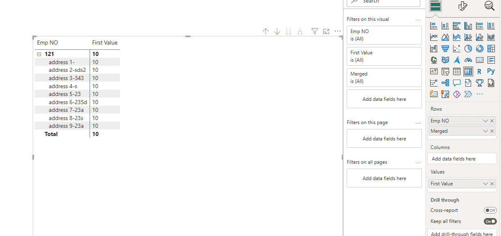Viewport: 501px width, 236px height.
Task: Expand the First Value filter card
Action: coord(384,56)
